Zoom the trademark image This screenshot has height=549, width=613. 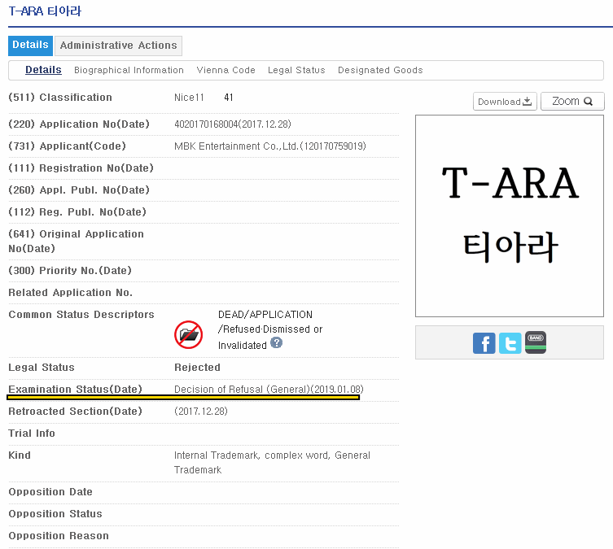point(572,102)
